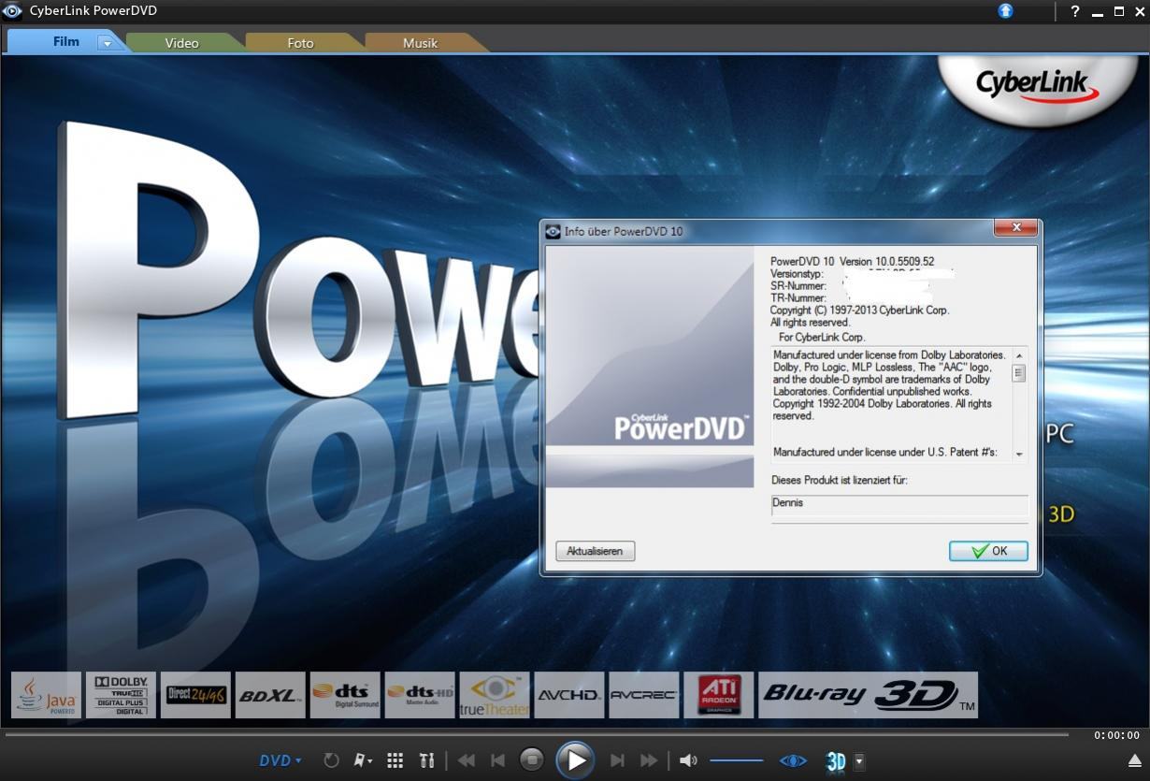The height and width of the screenshot is (781, 1150).
Task: Click the CyberLink logo
Action: pos(1036,86)
